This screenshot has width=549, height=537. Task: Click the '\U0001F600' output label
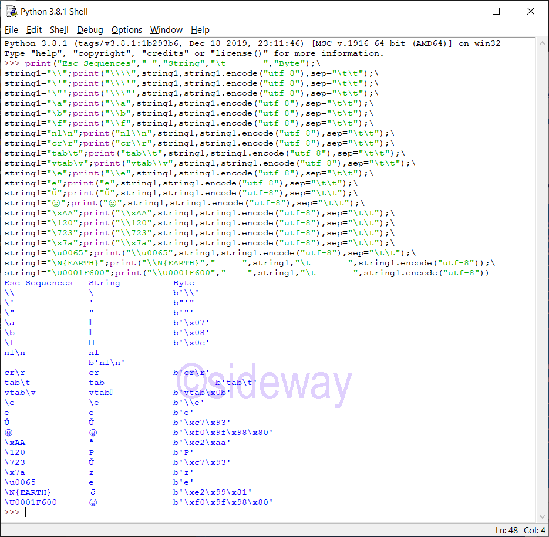pyautogui.click(x=31, y=502)
